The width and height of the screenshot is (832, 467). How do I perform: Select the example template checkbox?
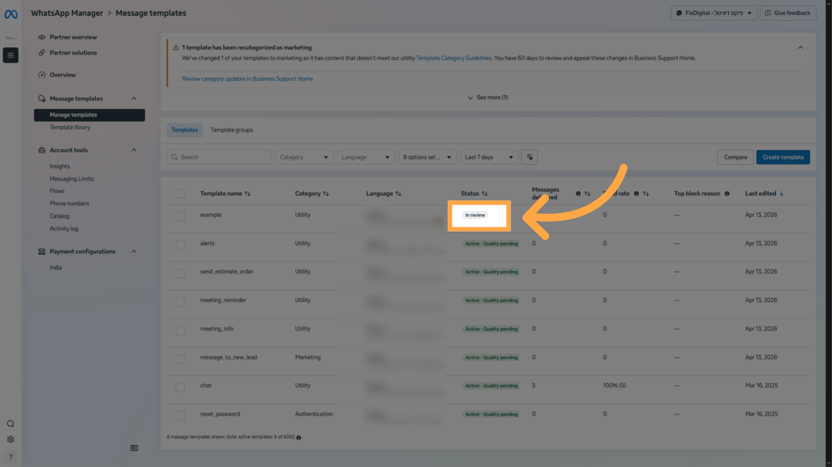point(180,216)
